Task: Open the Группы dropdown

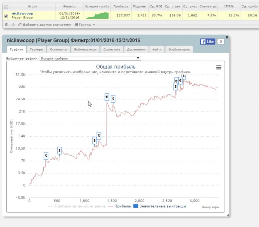Action: coord(85,25)
